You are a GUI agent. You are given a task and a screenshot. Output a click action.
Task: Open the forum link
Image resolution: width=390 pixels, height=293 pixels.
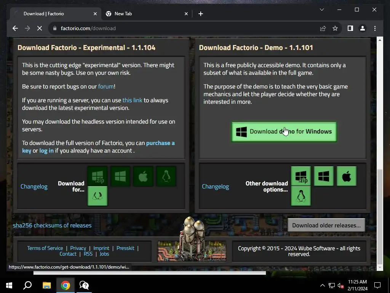click(x=106, y=87)
